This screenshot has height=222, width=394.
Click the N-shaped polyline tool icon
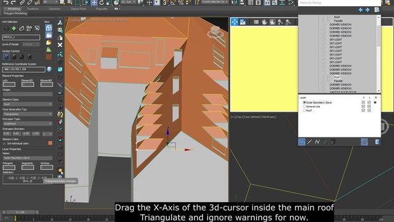pos(317,142)
